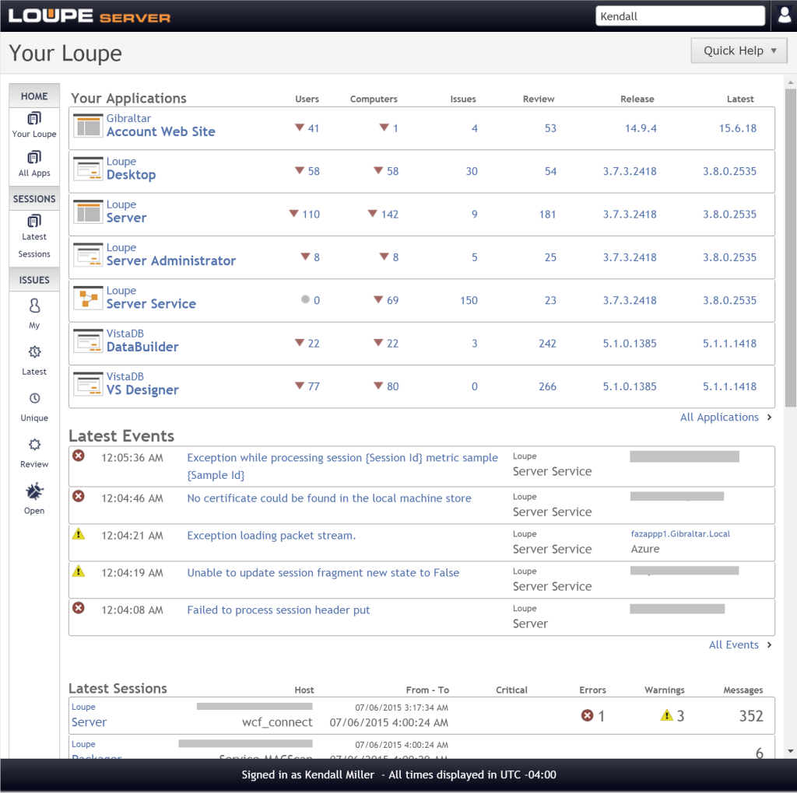Select the My issues person icon
797x793 pixels.
pyautogui.click(x=33, y=306)
